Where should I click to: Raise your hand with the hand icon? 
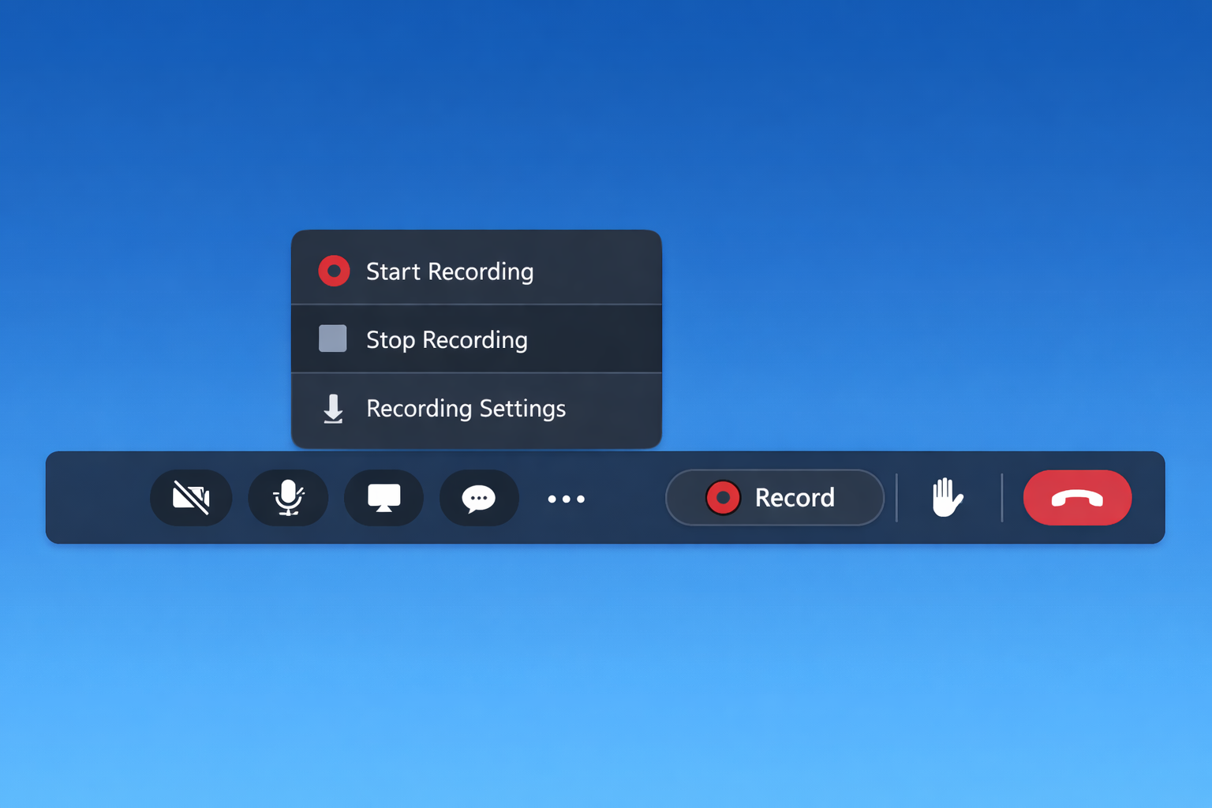(x=947, y=498)
